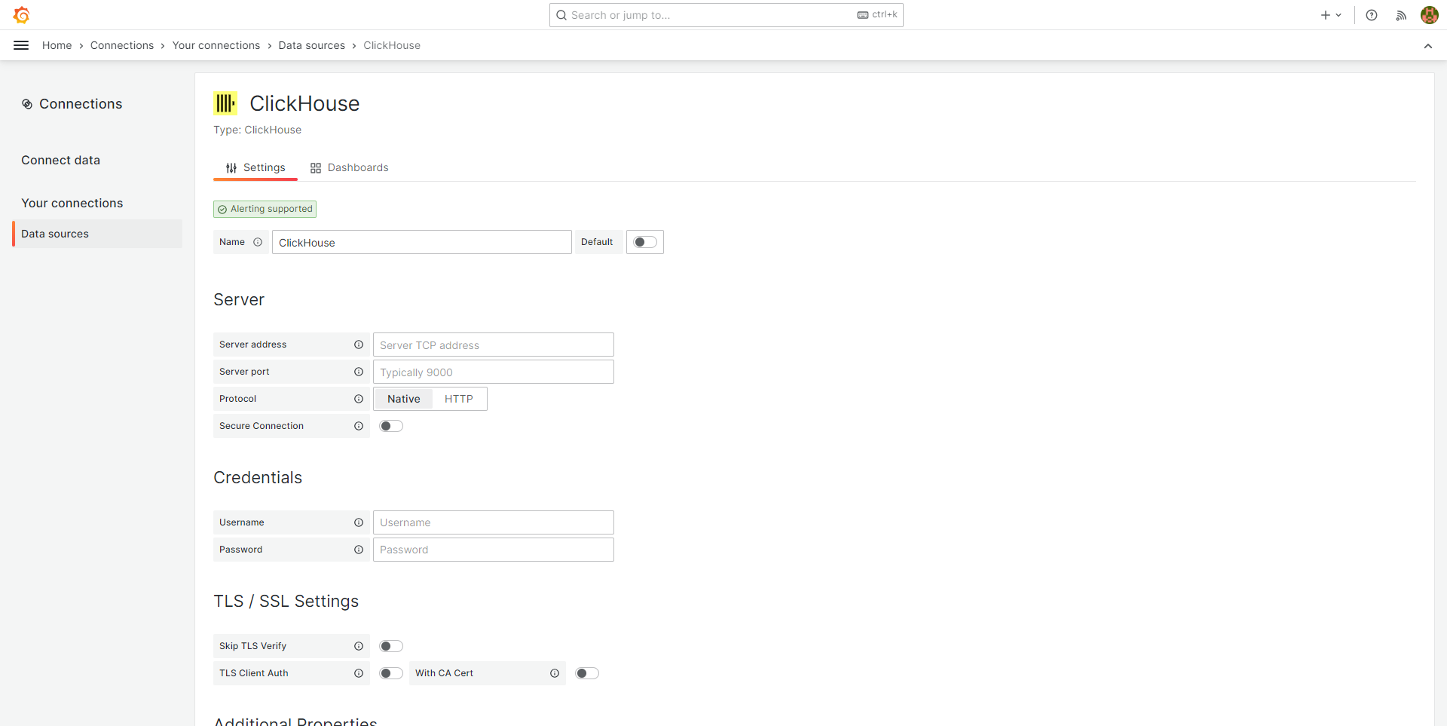The image size is (1447, 726).
Task: Click the Name input containing ClickHouse
Action: [x=422, y=242]
